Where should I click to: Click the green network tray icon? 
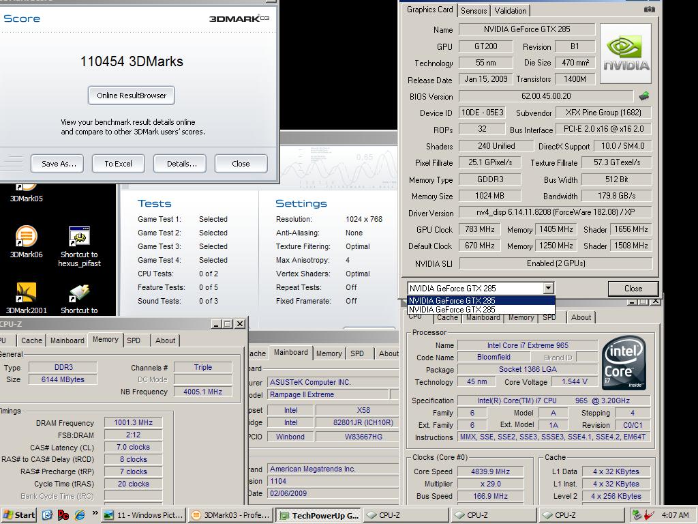pos(637,515)
